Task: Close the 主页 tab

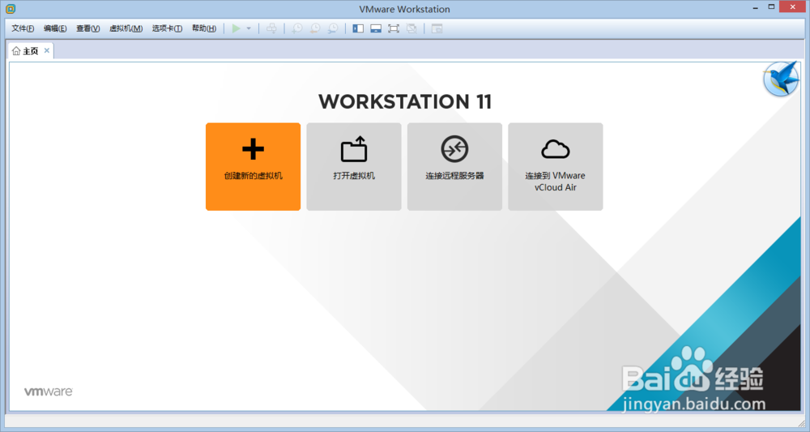Action: pyautogui.click(x=47, y=50)
